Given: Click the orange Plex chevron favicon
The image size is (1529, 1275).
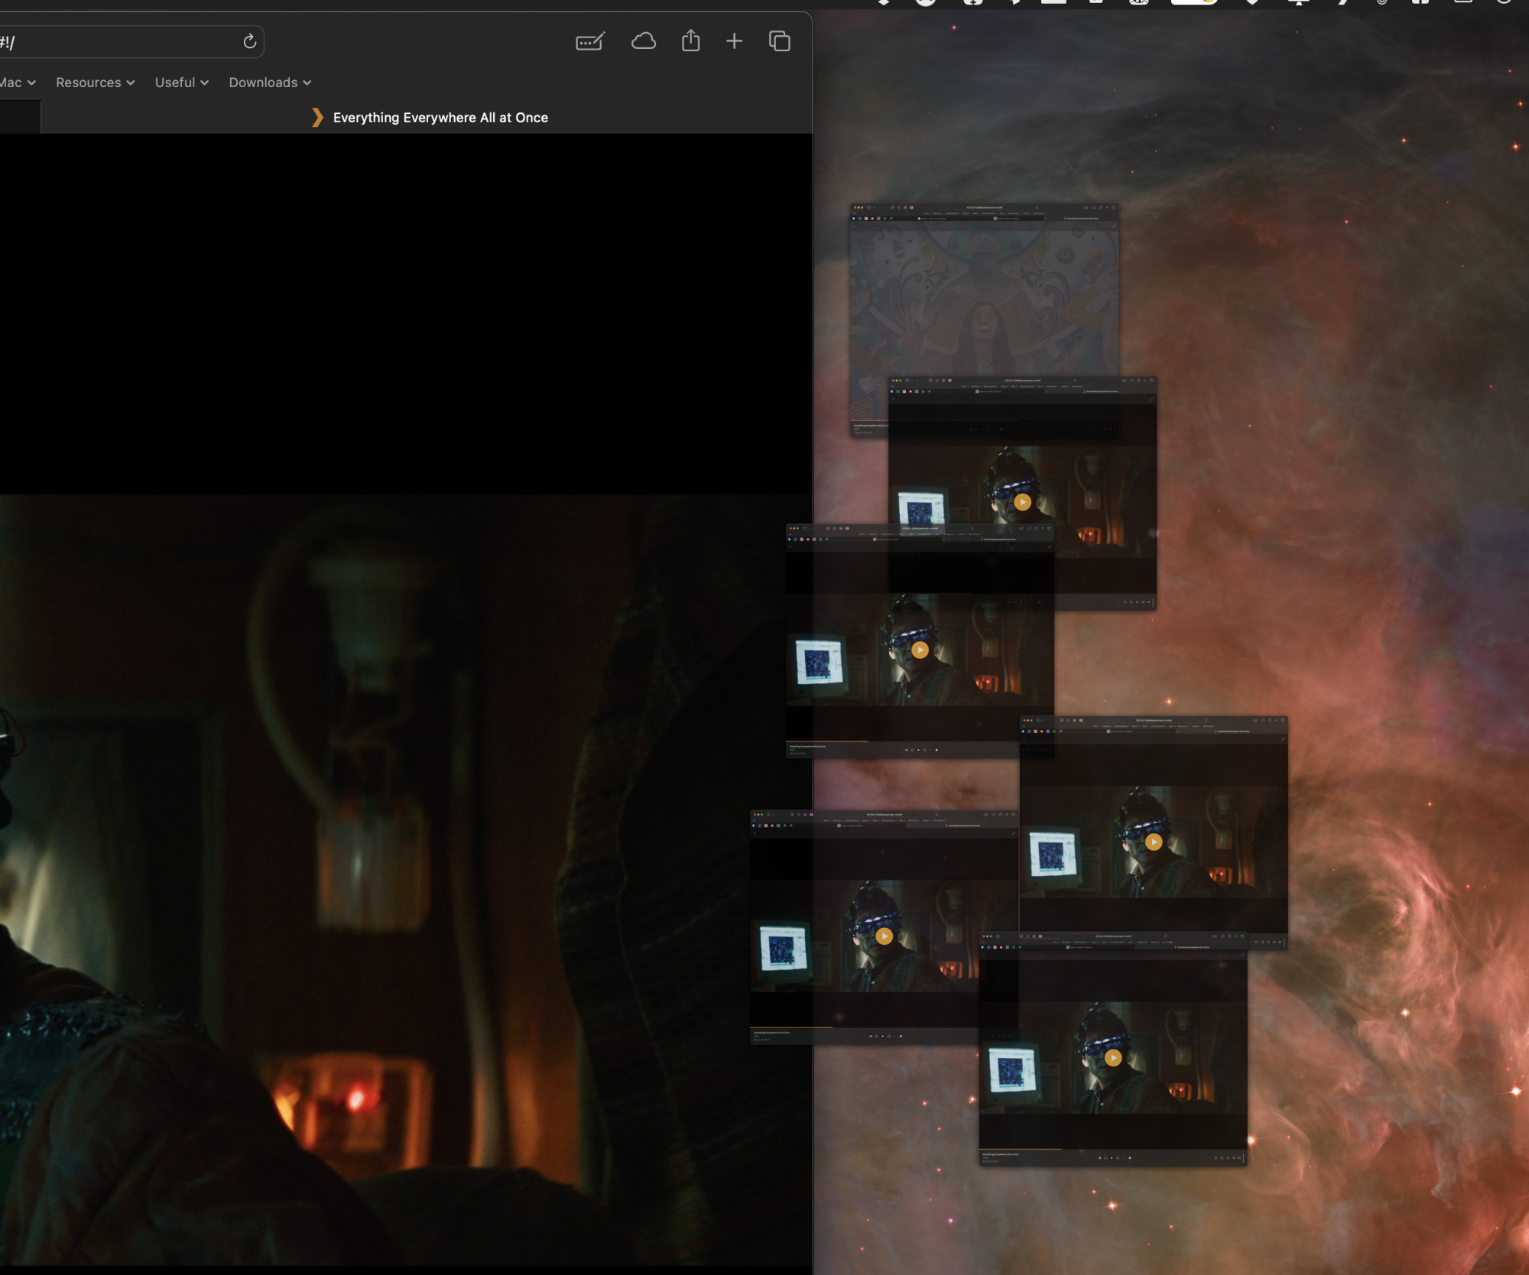Looking at the screenshot, I should [x=317, y=118].
